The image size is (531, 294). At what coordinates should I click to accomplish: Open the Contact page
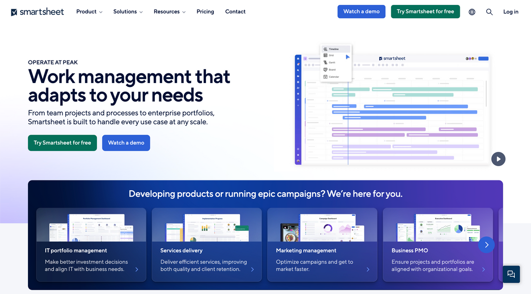click(236, 11)
